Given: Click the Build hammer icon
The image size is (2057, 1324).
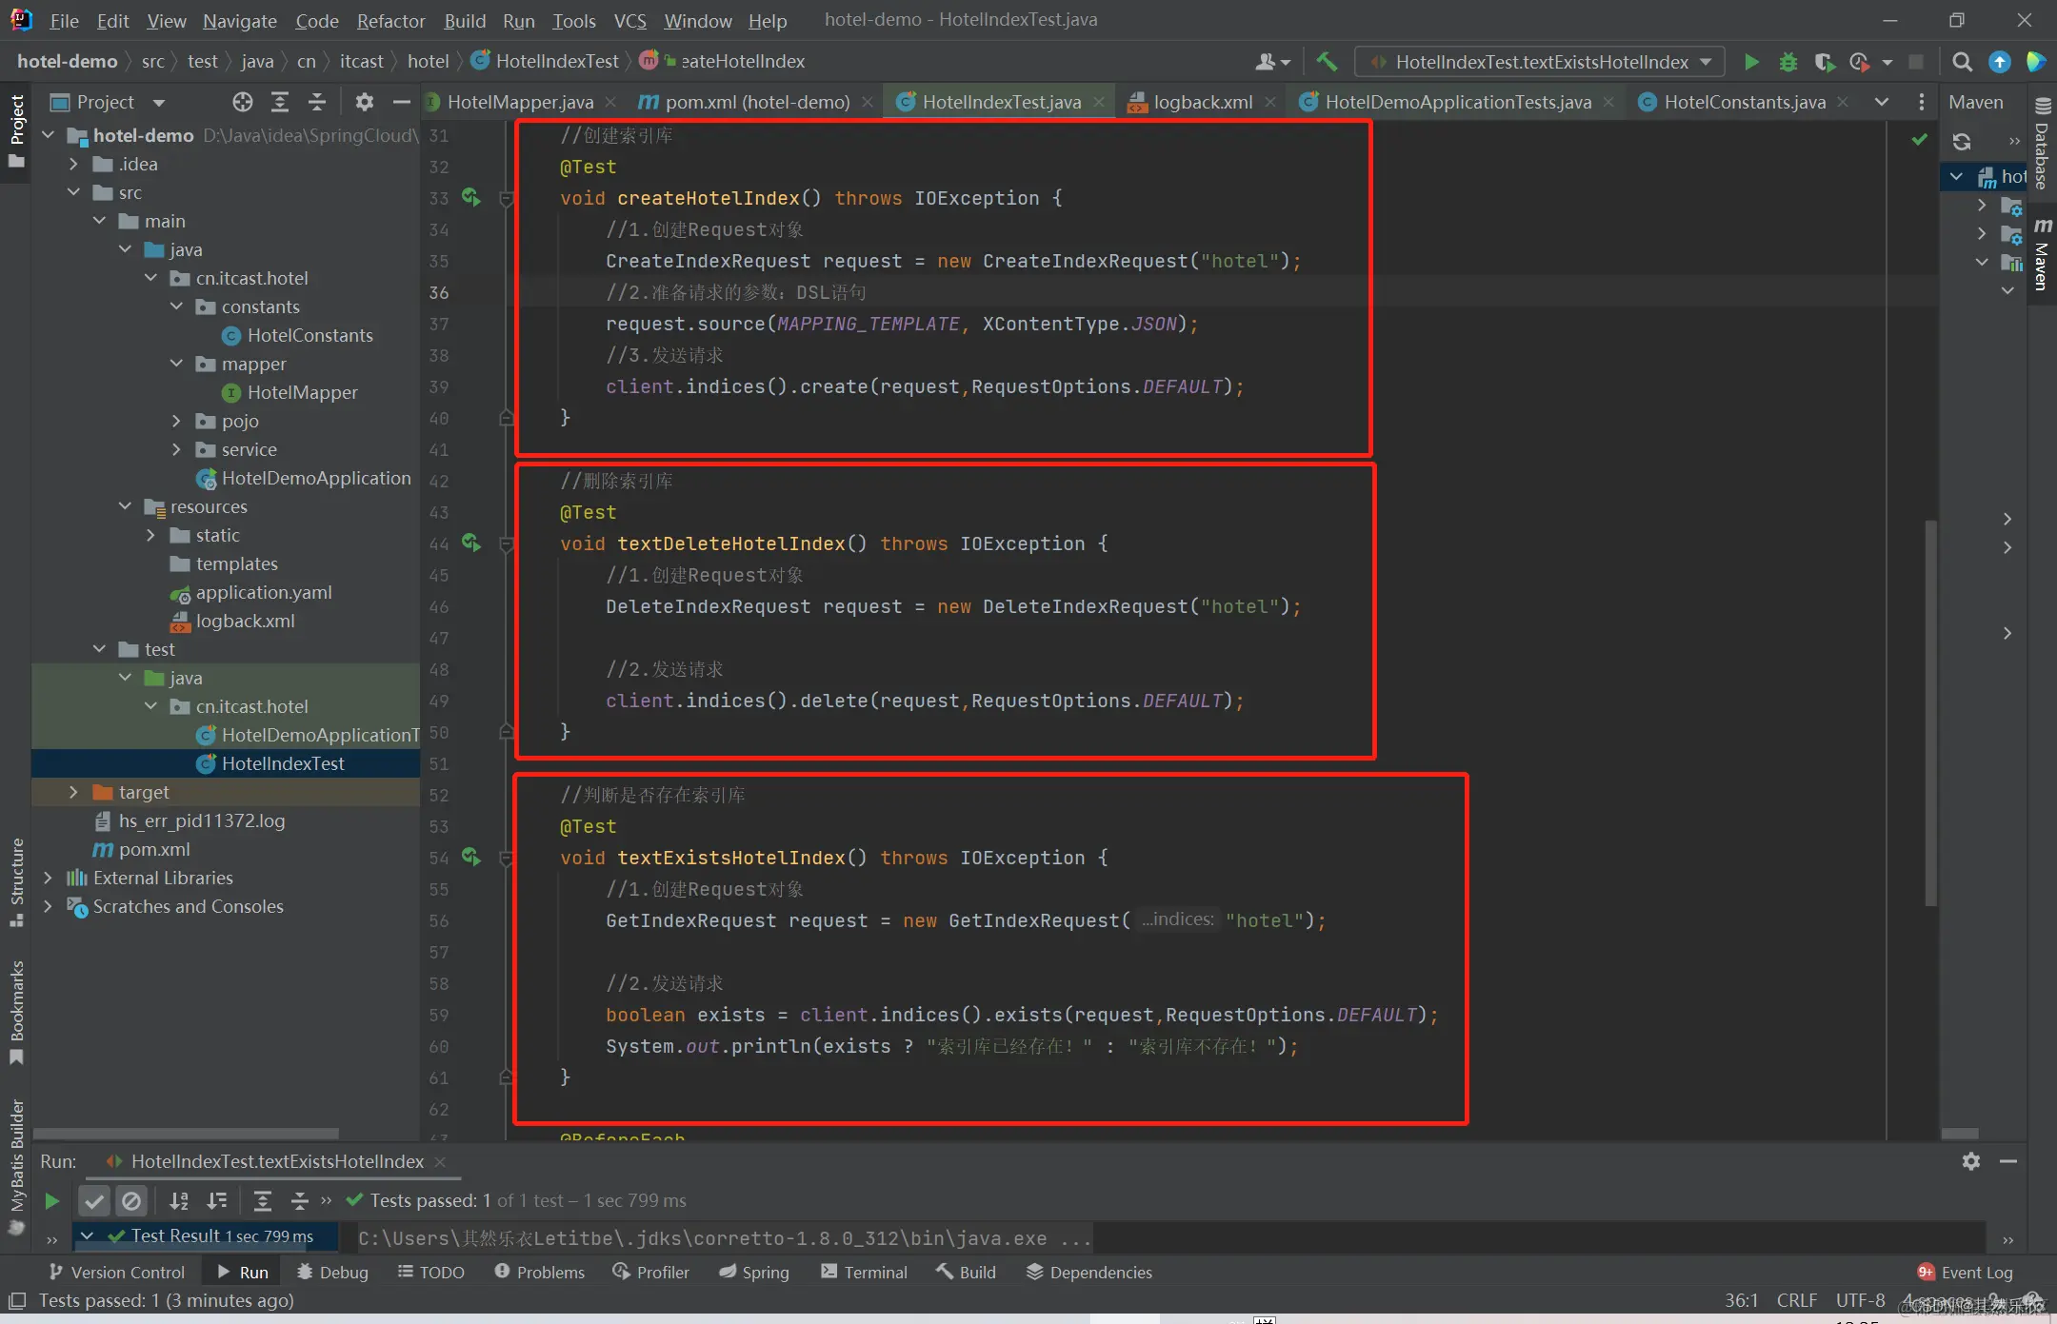Looking at the screenshot, I should (1327, 62).
